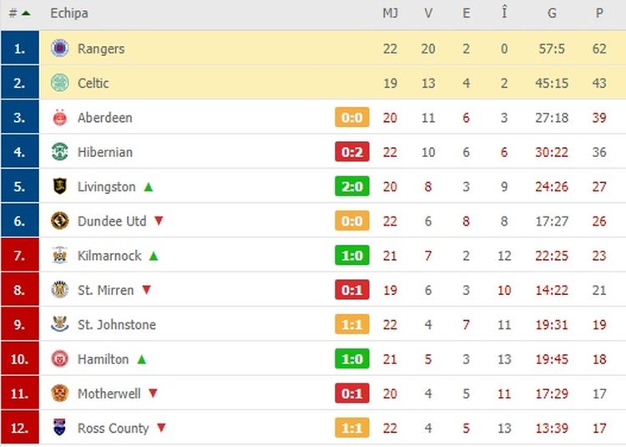Click the Livingston club crest icon
Viewport: 626px width, 447px height.
[x=59, y=186]
